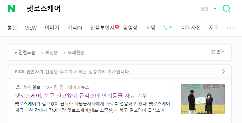Open the more tabs ellipsis menu
This screenshot has width=242, height=123.
pyautogui.click(x=230, y=28)
